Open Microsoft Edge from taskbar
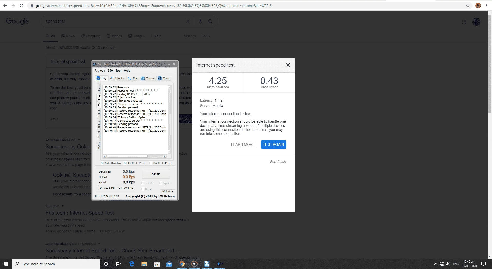 tap(132, 264)
